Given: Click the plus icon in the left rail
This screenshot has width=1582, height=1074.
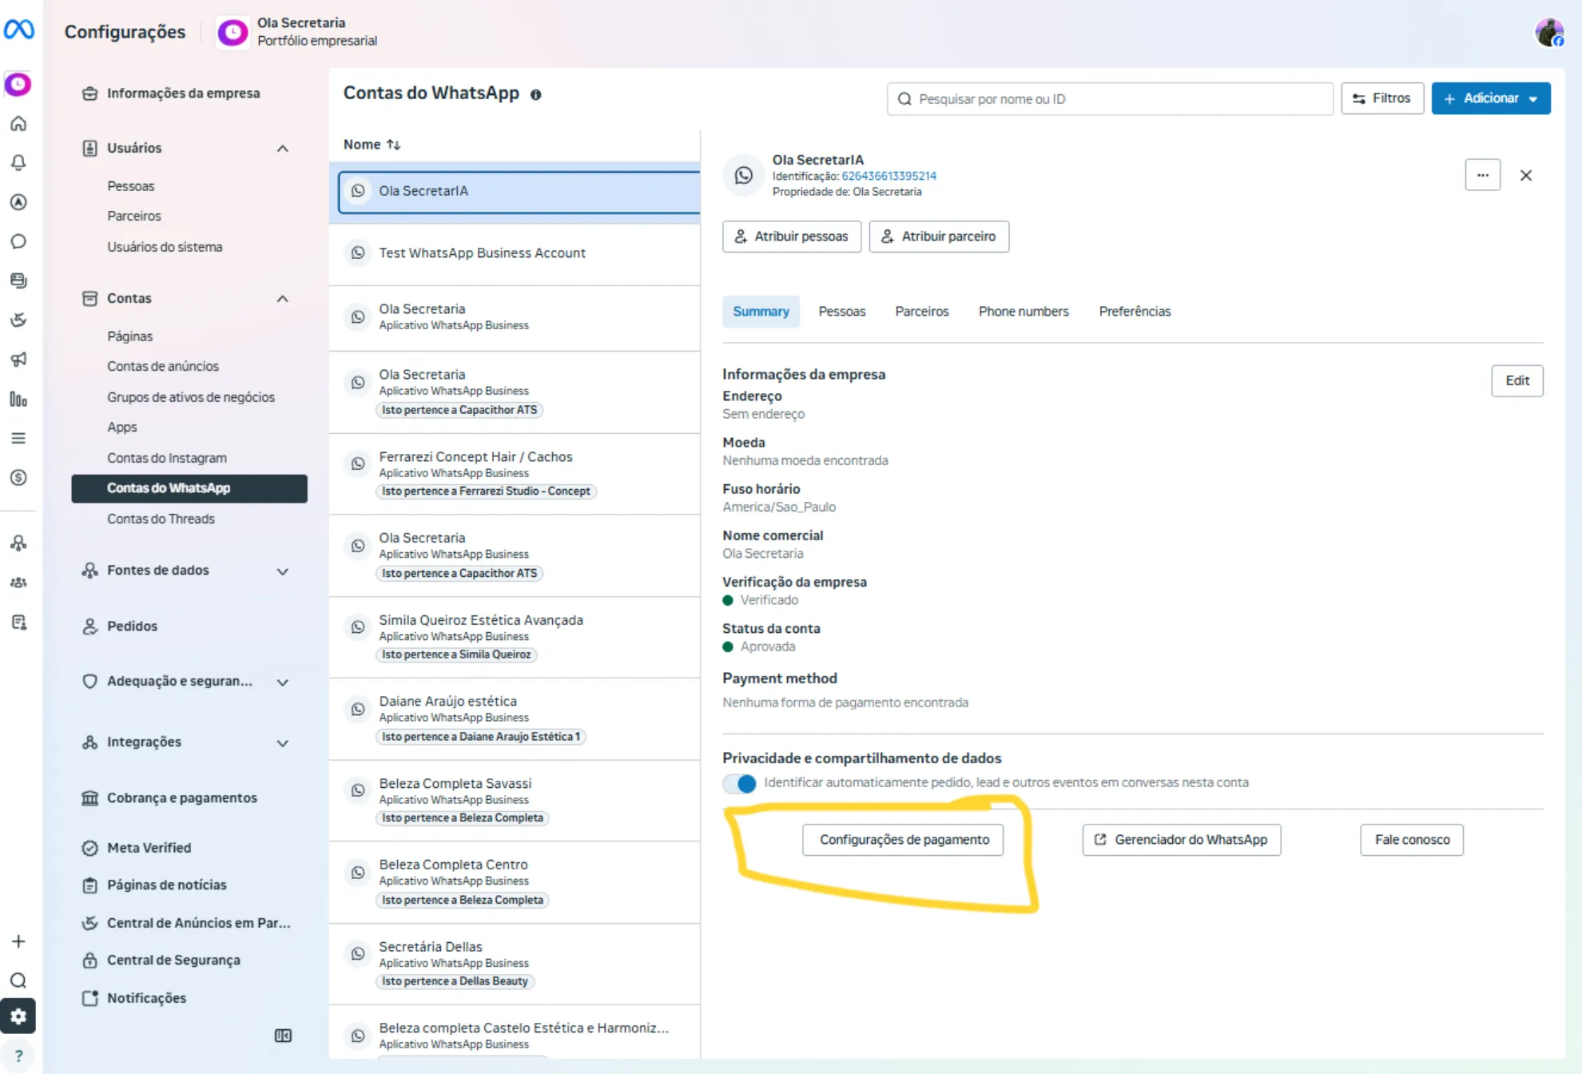Looking at the screenshot, I should click(18, 941).
